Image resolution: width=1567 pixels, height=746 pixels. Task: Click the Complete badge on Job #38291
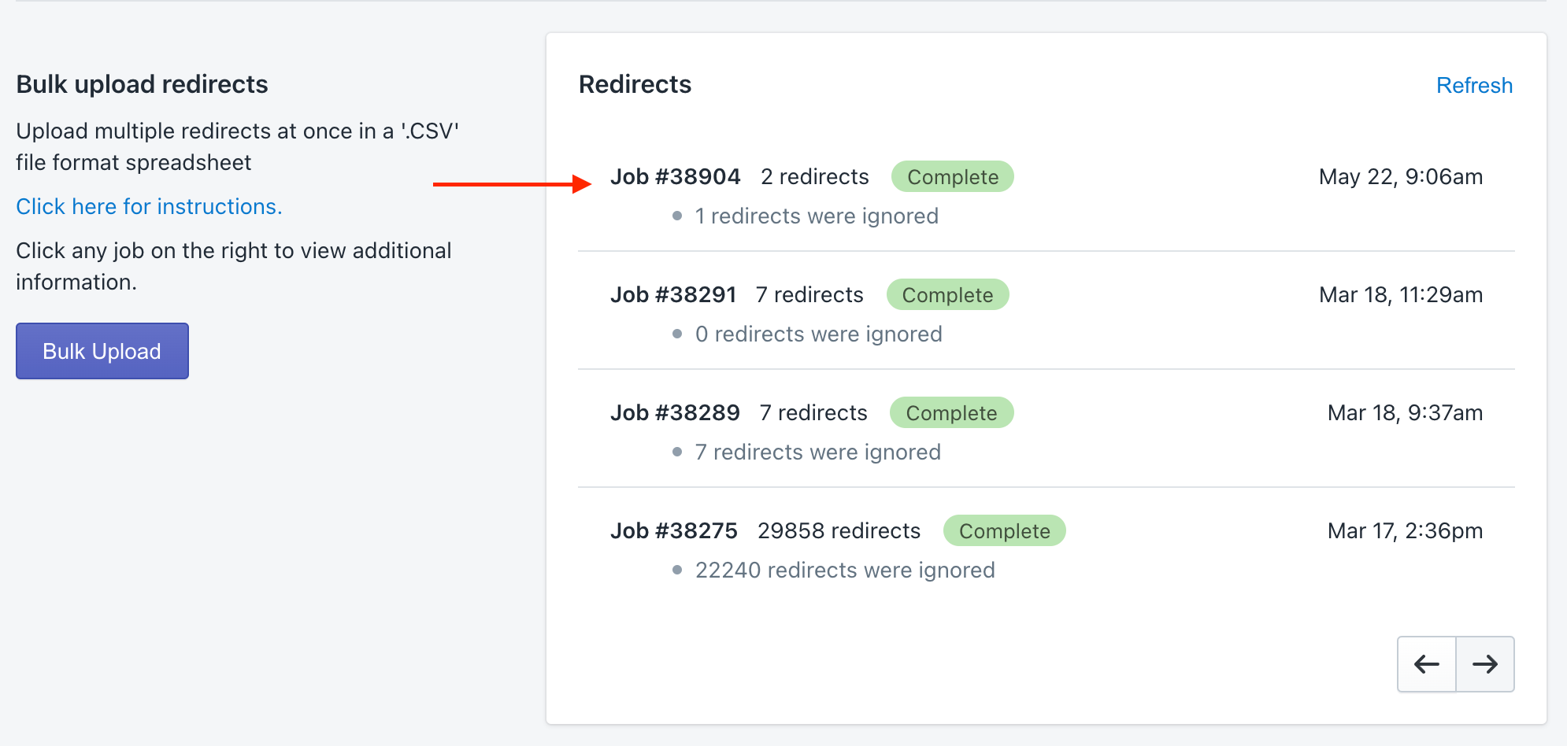pos(947,294)
